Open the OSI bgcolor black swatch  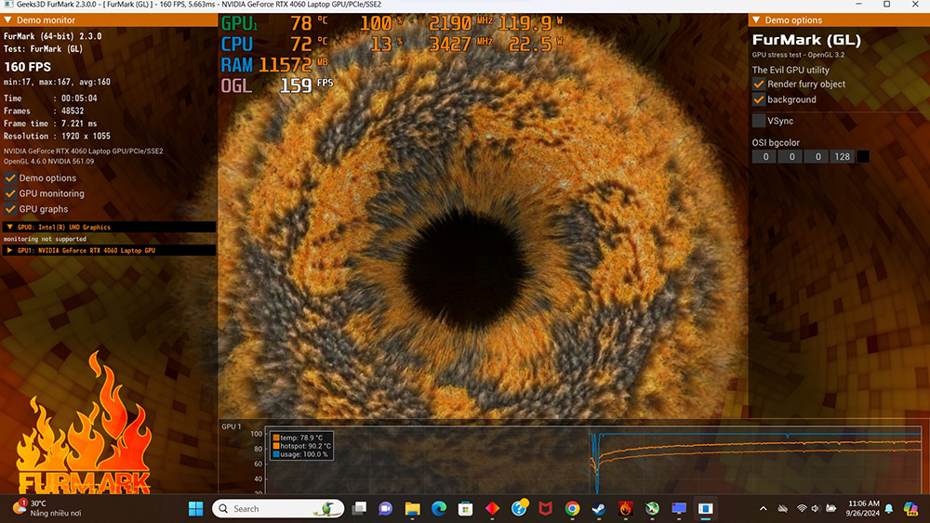tap(863, 156)
